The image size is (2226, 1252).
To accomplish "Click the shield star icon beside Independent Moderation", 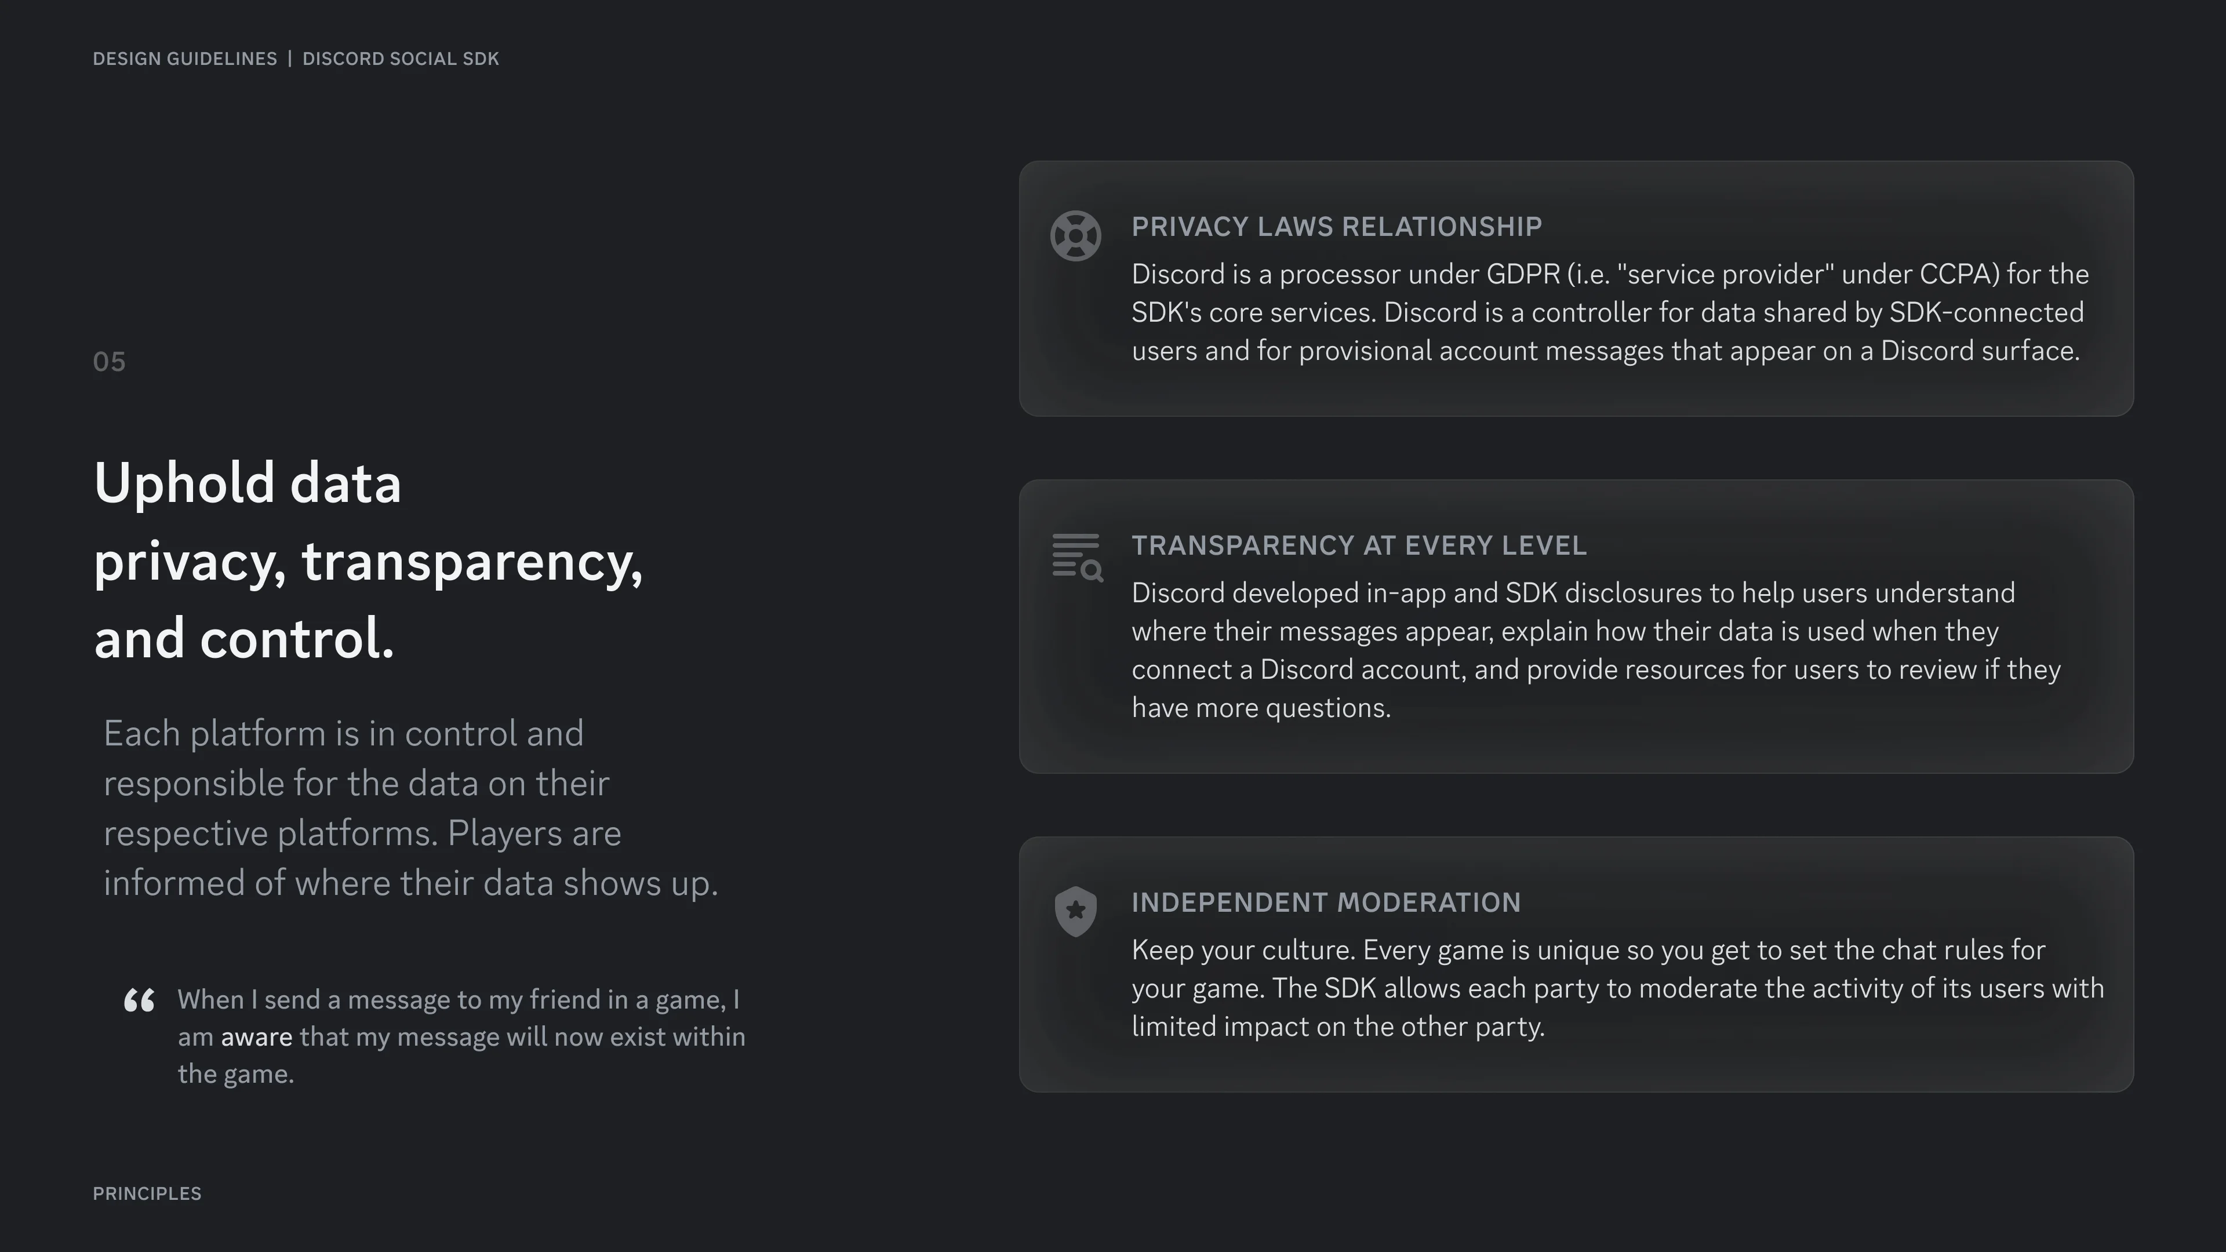I will coord(1076,912).
